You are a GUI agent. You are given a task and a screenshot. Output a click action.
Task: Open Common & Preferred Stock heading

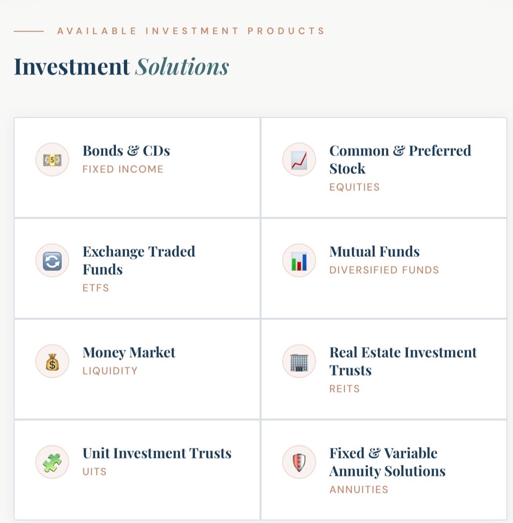pyautogui.click(x=400, y=159)
